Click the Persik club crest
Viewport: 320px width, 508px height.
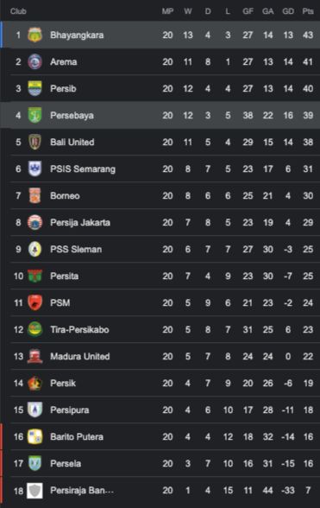[x=35, y=383]
